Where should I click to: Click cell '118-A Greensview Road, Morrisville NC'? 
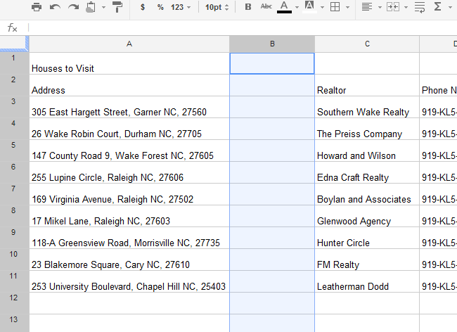coord(129,238)
